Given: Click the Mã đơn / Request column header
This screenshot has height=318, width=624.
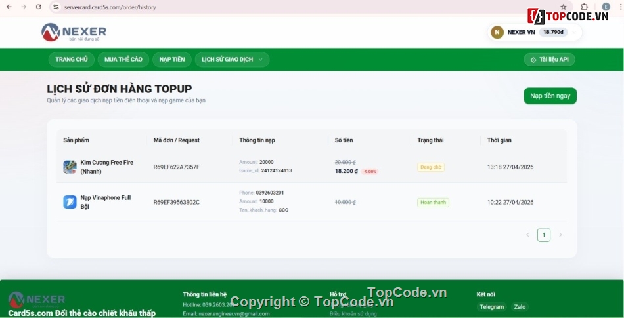Looking at the screenshot, I should pyautogui.click(x=176, y=140).
